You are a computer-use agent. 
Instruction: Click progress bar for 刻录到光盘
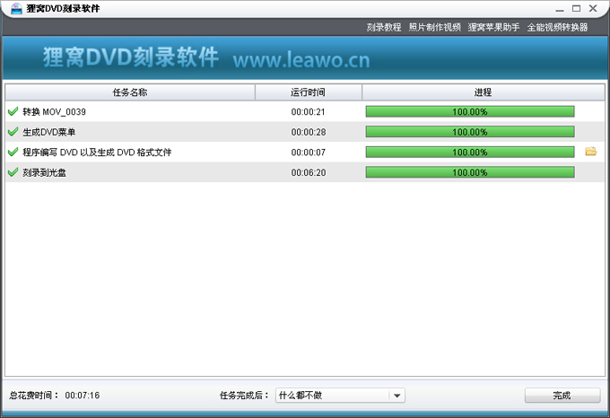[470, 172]
